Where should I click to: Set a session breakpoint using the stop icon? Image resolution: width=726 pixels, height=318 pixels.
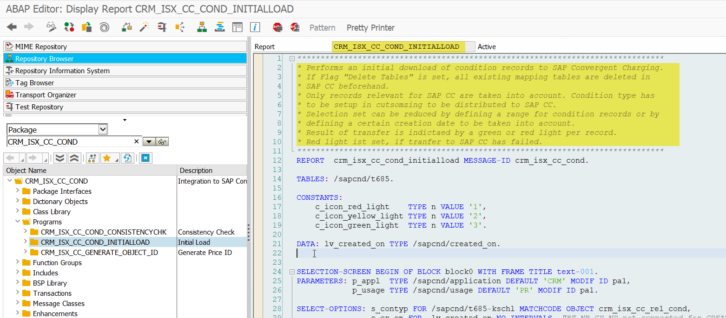click(277, 27)
